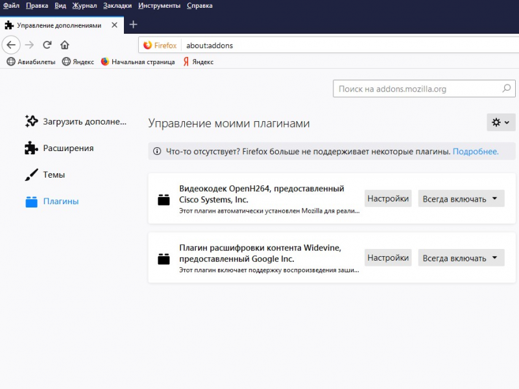Image resolution: width=519 pixels, height=389 pixels.
Task: Click the back navigation arrow
Action: click(11, 45)
